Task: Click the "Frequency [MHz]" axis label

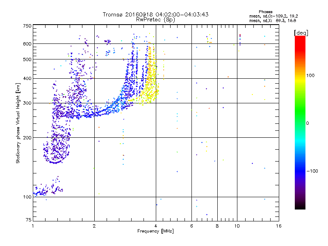Action: click(x=155, y=231)
